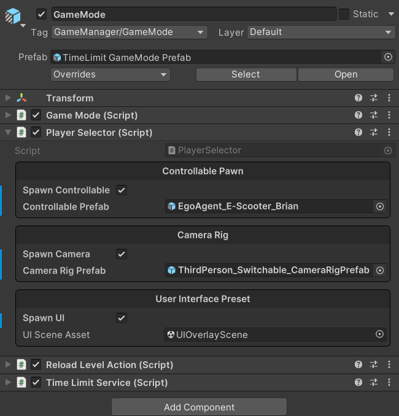Open Reload Level Action preset selector
The height and width of the screenshot is (416, 399).
pos(374,364)
